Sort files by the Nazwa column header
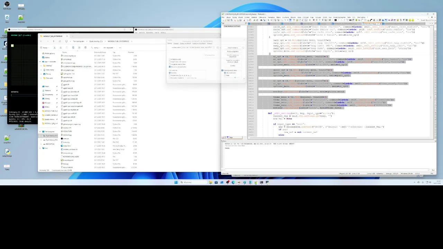The image size is (443, 249). (x=65, y=52)
